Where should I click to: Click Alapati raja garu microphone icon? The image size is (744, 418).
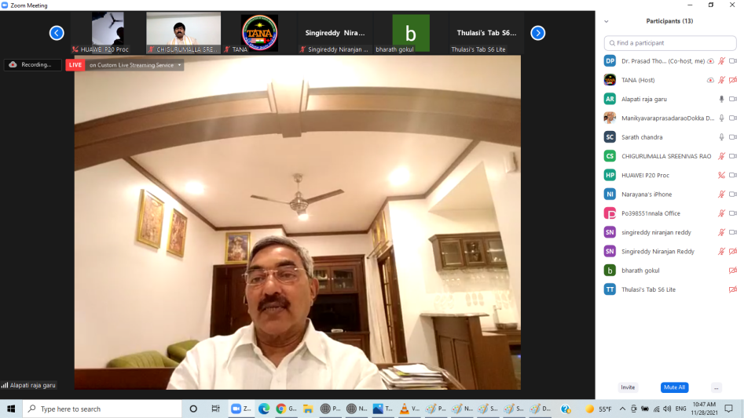click(x=722, y=99)
